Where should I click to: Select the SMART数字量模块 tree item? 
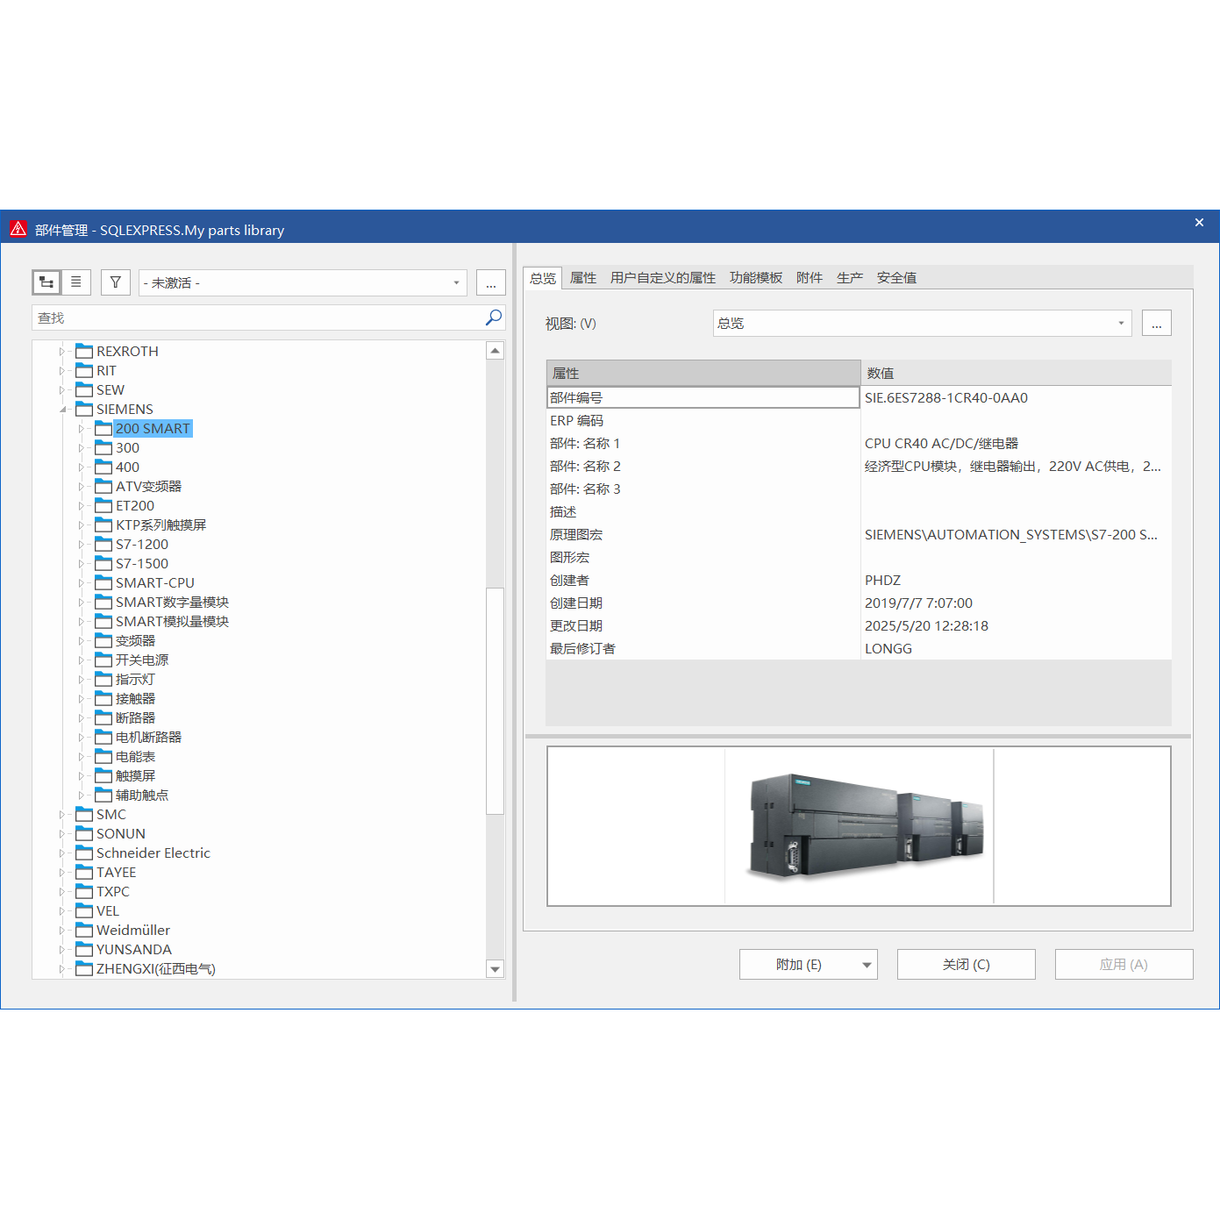click(x=172, y=602)
